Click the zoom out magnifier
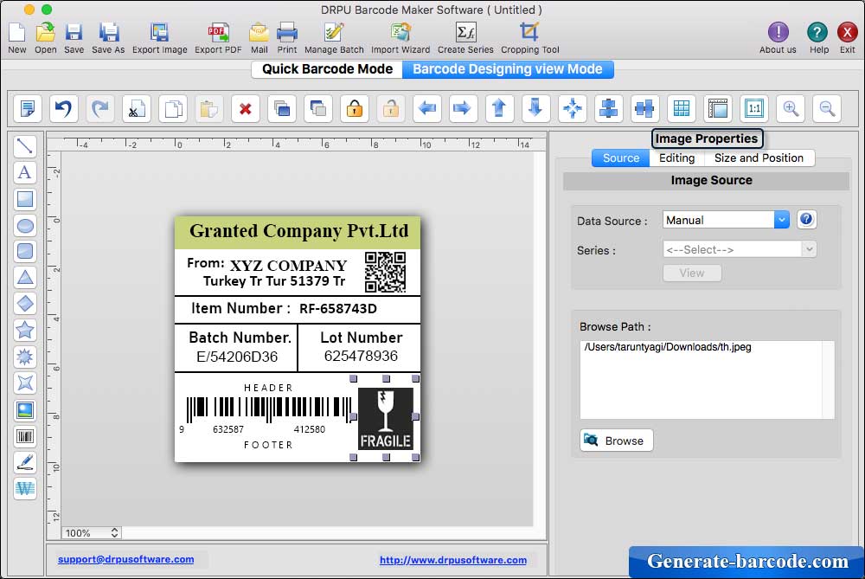This screenshot has width=865, height=579. [827, 108]
